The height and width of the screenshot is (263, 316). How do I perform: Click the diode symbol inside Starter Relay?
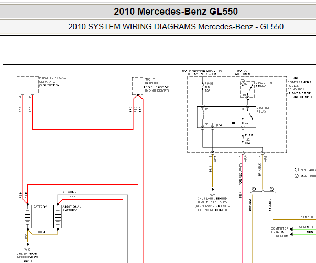point(233,123)
